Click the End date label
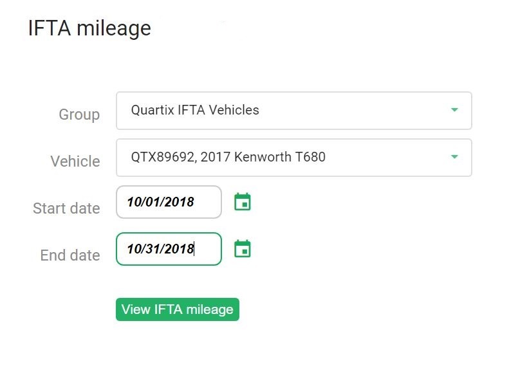509x386 pixels. (70, 255)
